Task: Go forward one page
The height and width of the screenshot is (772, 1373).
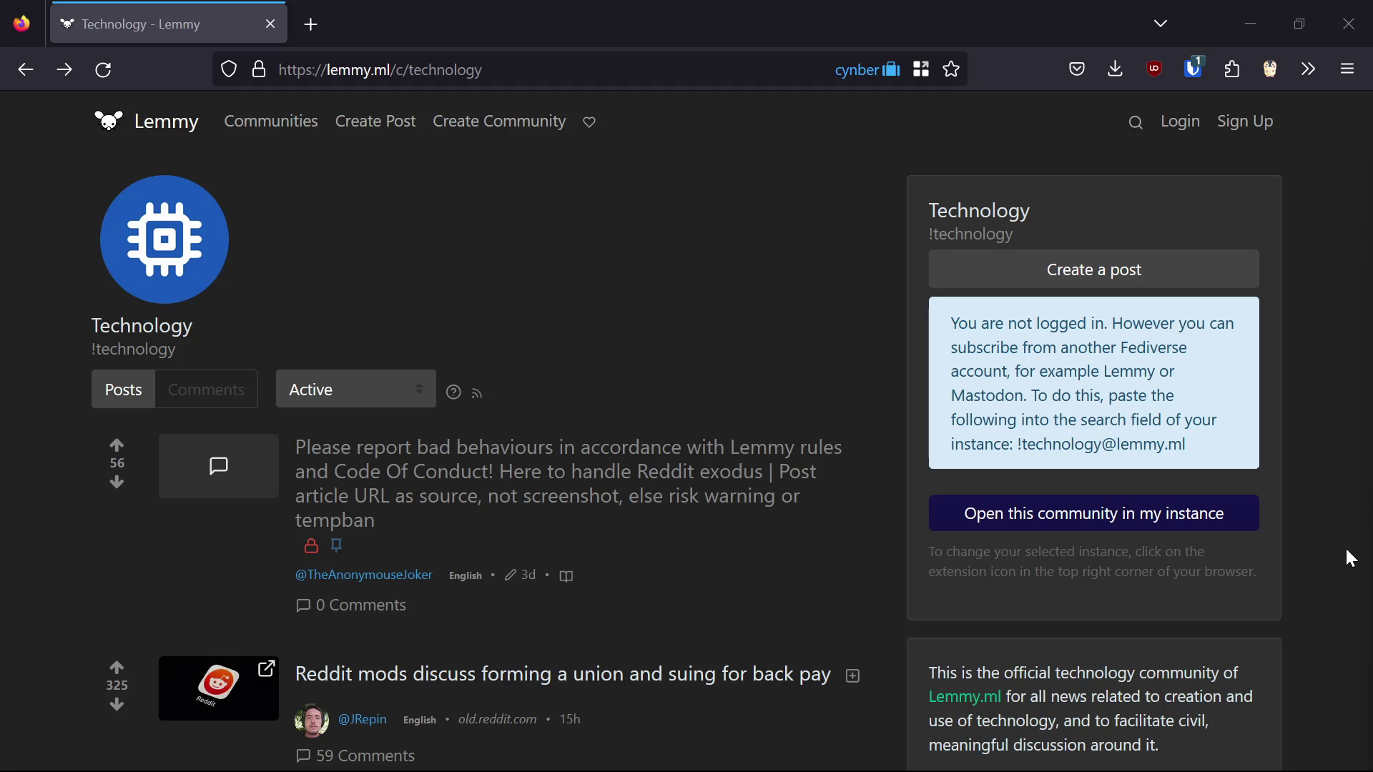Action: [64, 69]
